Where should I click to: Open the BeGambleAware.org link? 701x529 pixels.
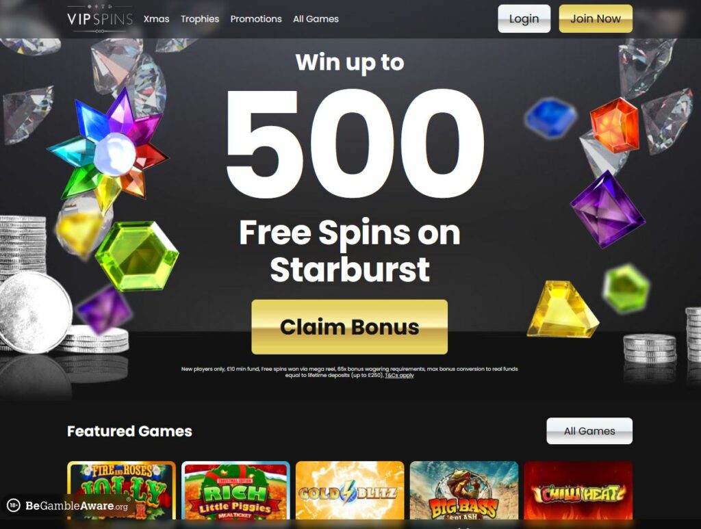coord(77,506)
